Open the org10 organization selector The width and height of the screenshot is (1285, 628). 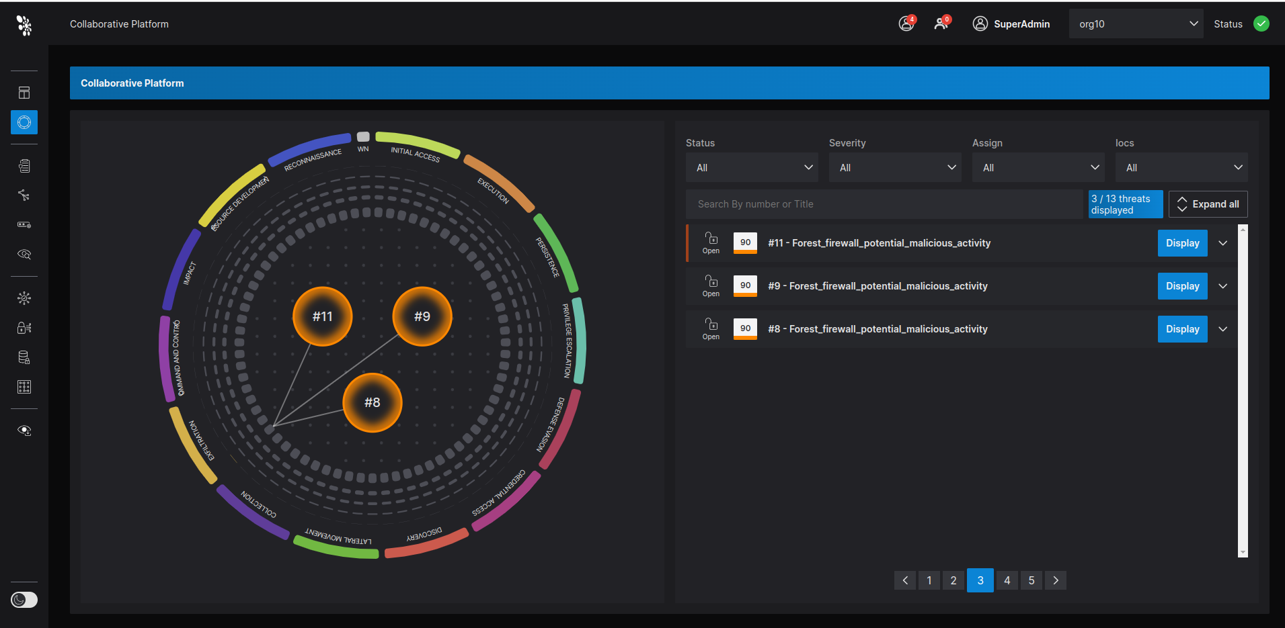[1136, 24]
